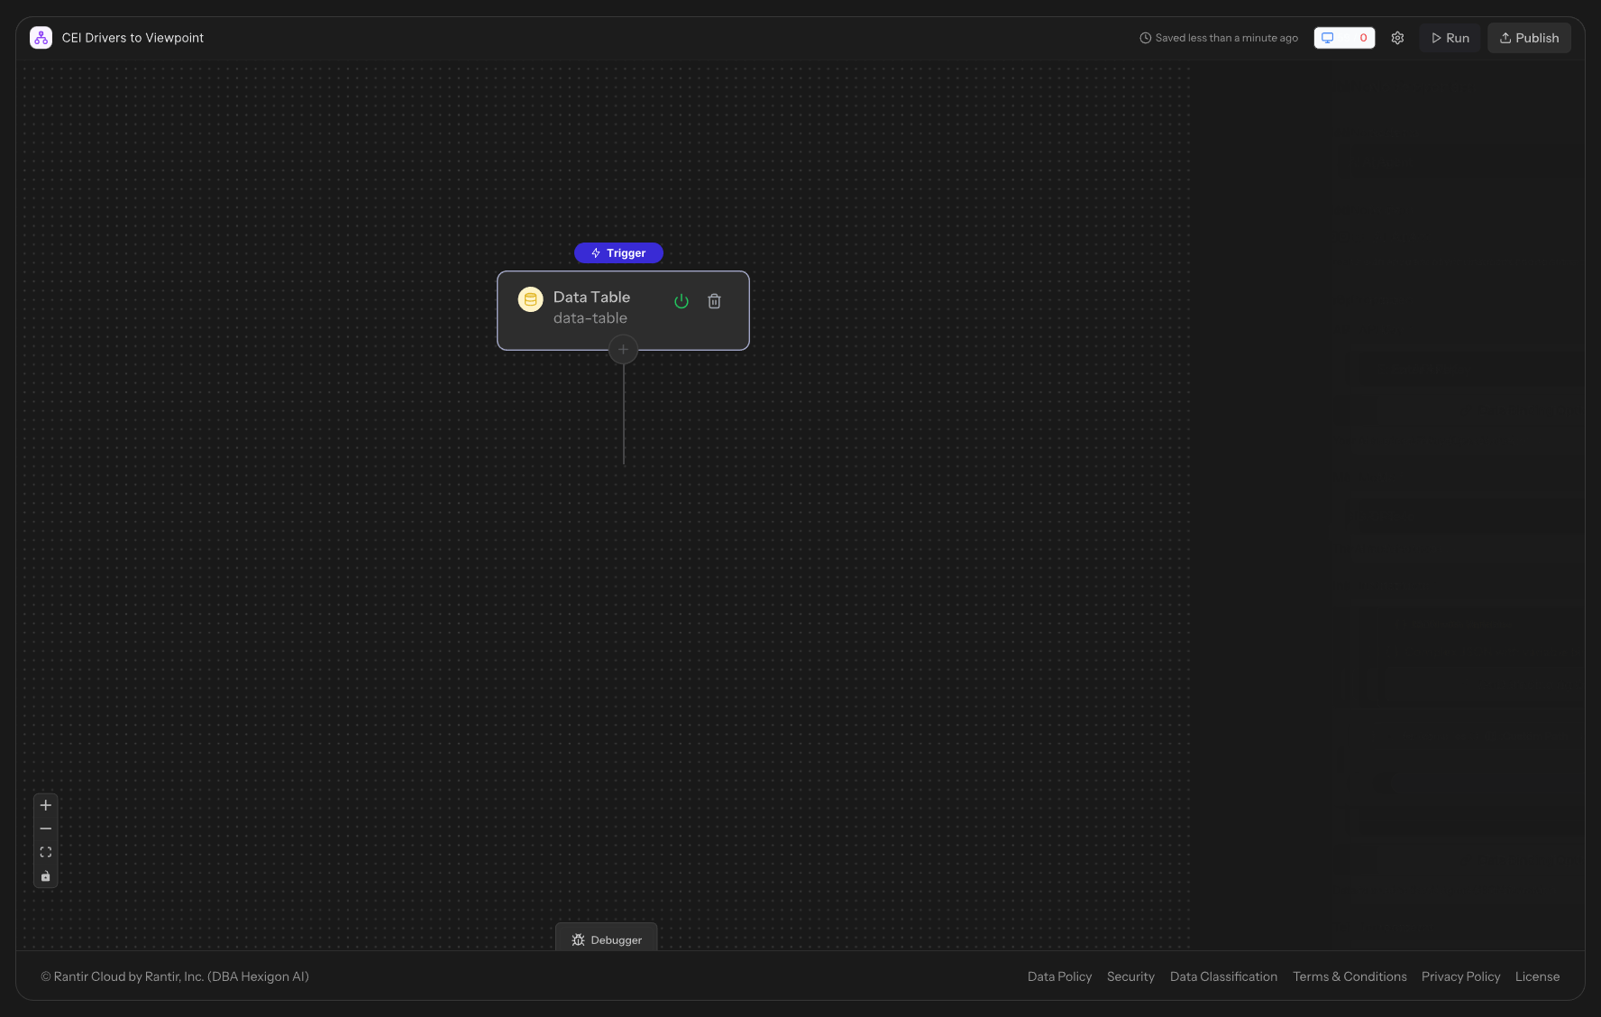Zoom in on the canvas
Viewport: 1601px width, 1017px height.
point(46,805)
